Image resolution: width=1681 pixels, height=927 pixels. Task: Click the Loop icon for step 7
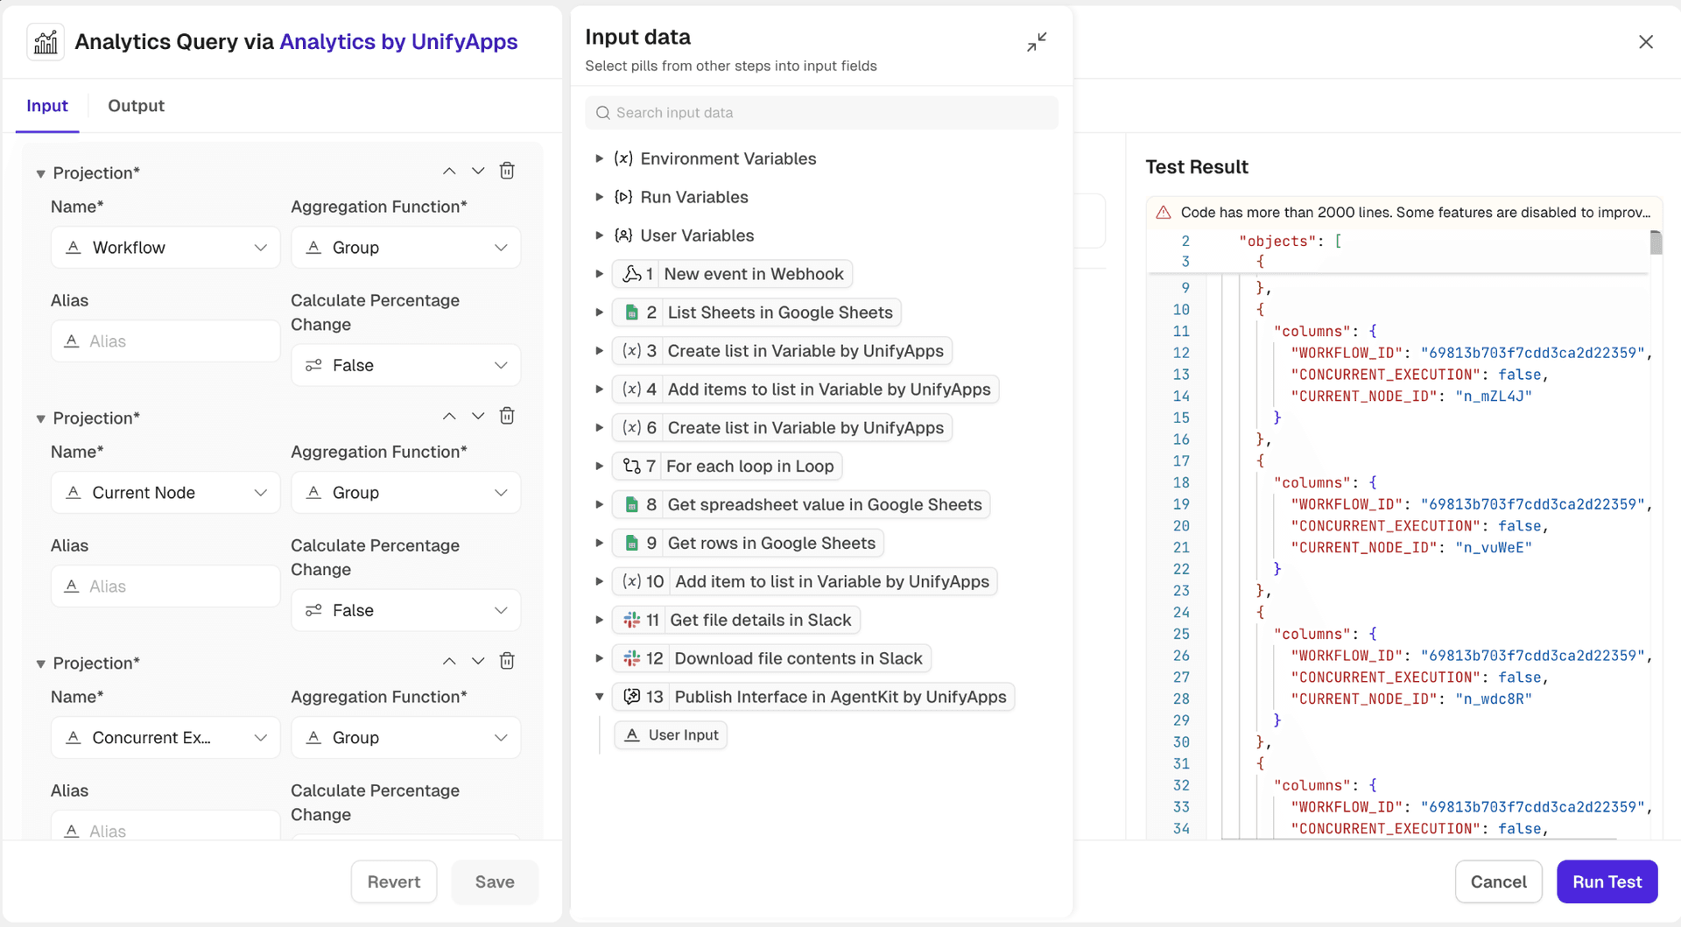pyautogui.click(x=631, y=466)
